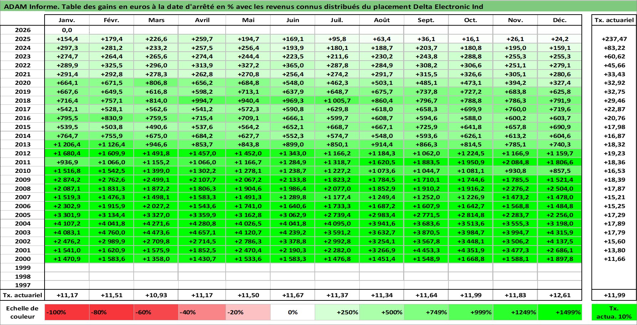Click the +1249% color scale swatch
637x325 pixels.
tap(515, 312)
